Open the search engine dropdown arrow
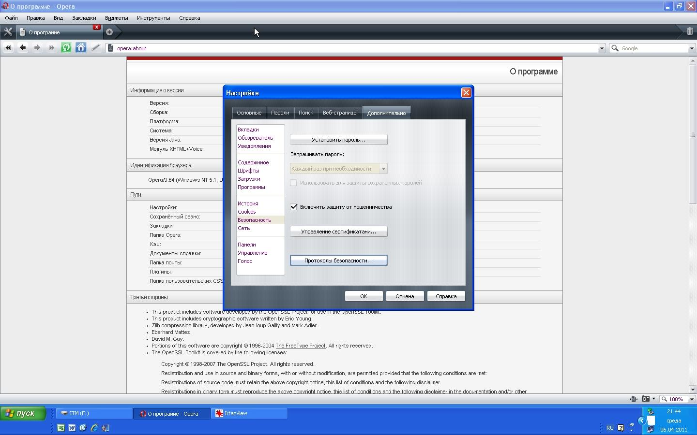Image resolution: width=697 pixels, height=435 pixels. coord(692,48)
